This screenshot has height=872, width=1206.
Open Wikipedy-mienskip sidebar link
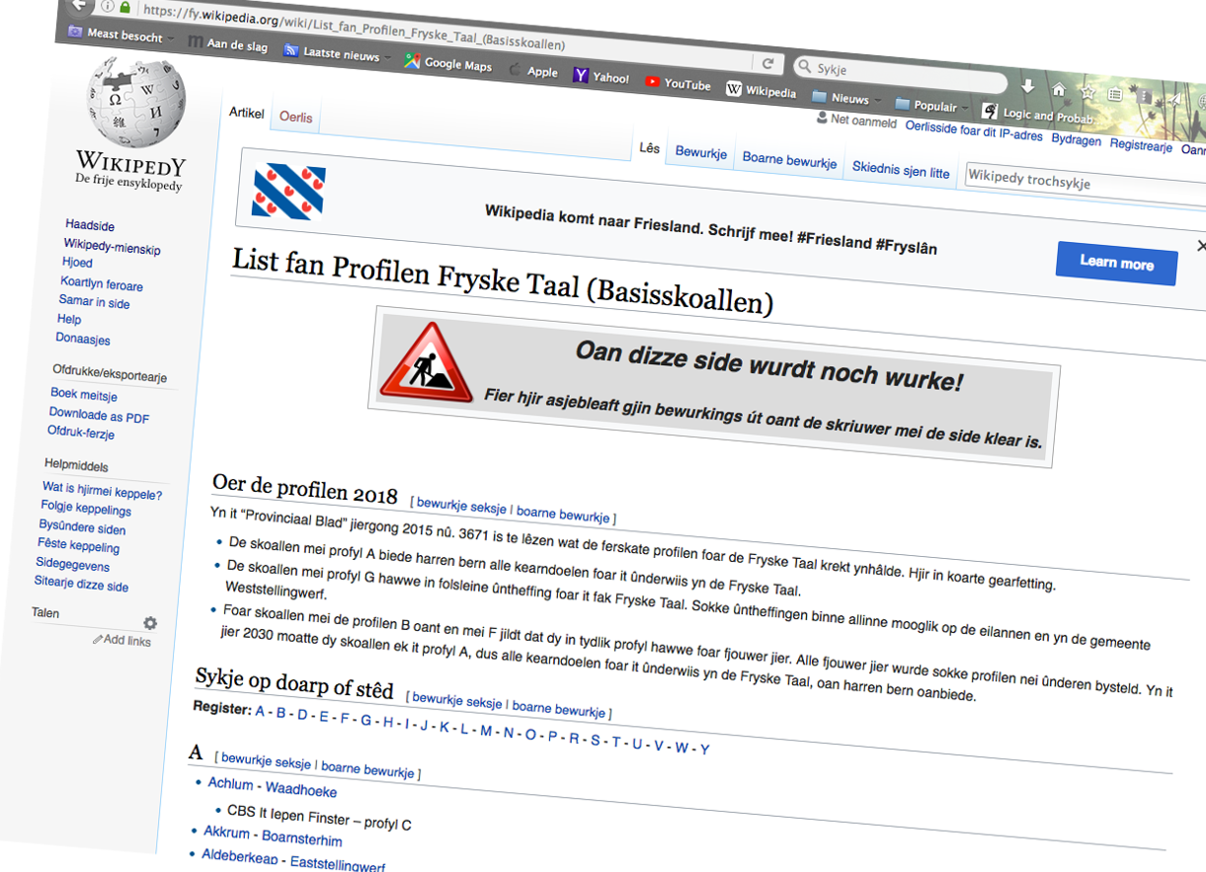click(112, 247)
